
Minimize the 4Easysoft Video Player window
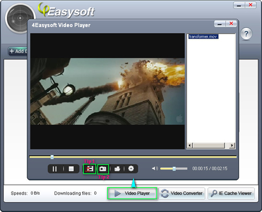point(220,24)
